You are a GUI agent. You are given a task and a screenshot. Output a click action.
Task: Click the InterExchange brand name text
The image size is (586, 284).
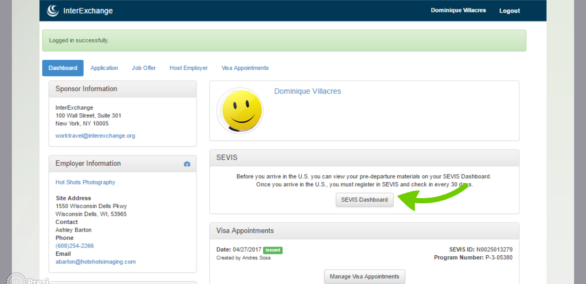point(88,11)
